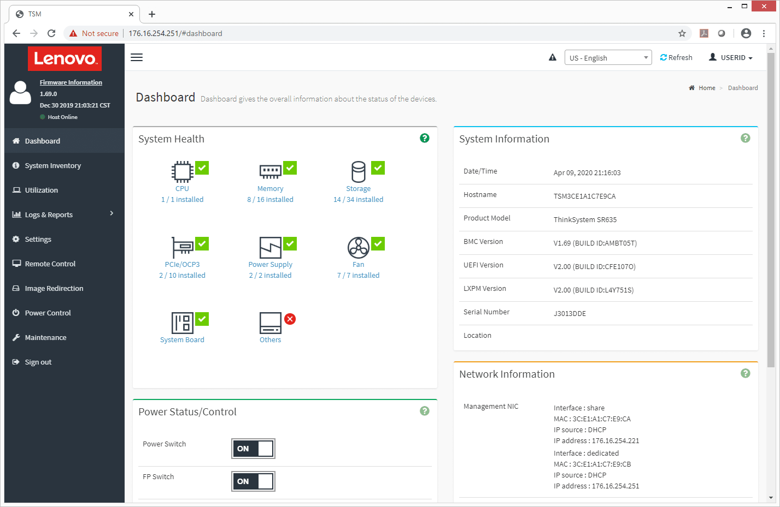Toggle the Power Switch ON control

(x=253, y=449)
